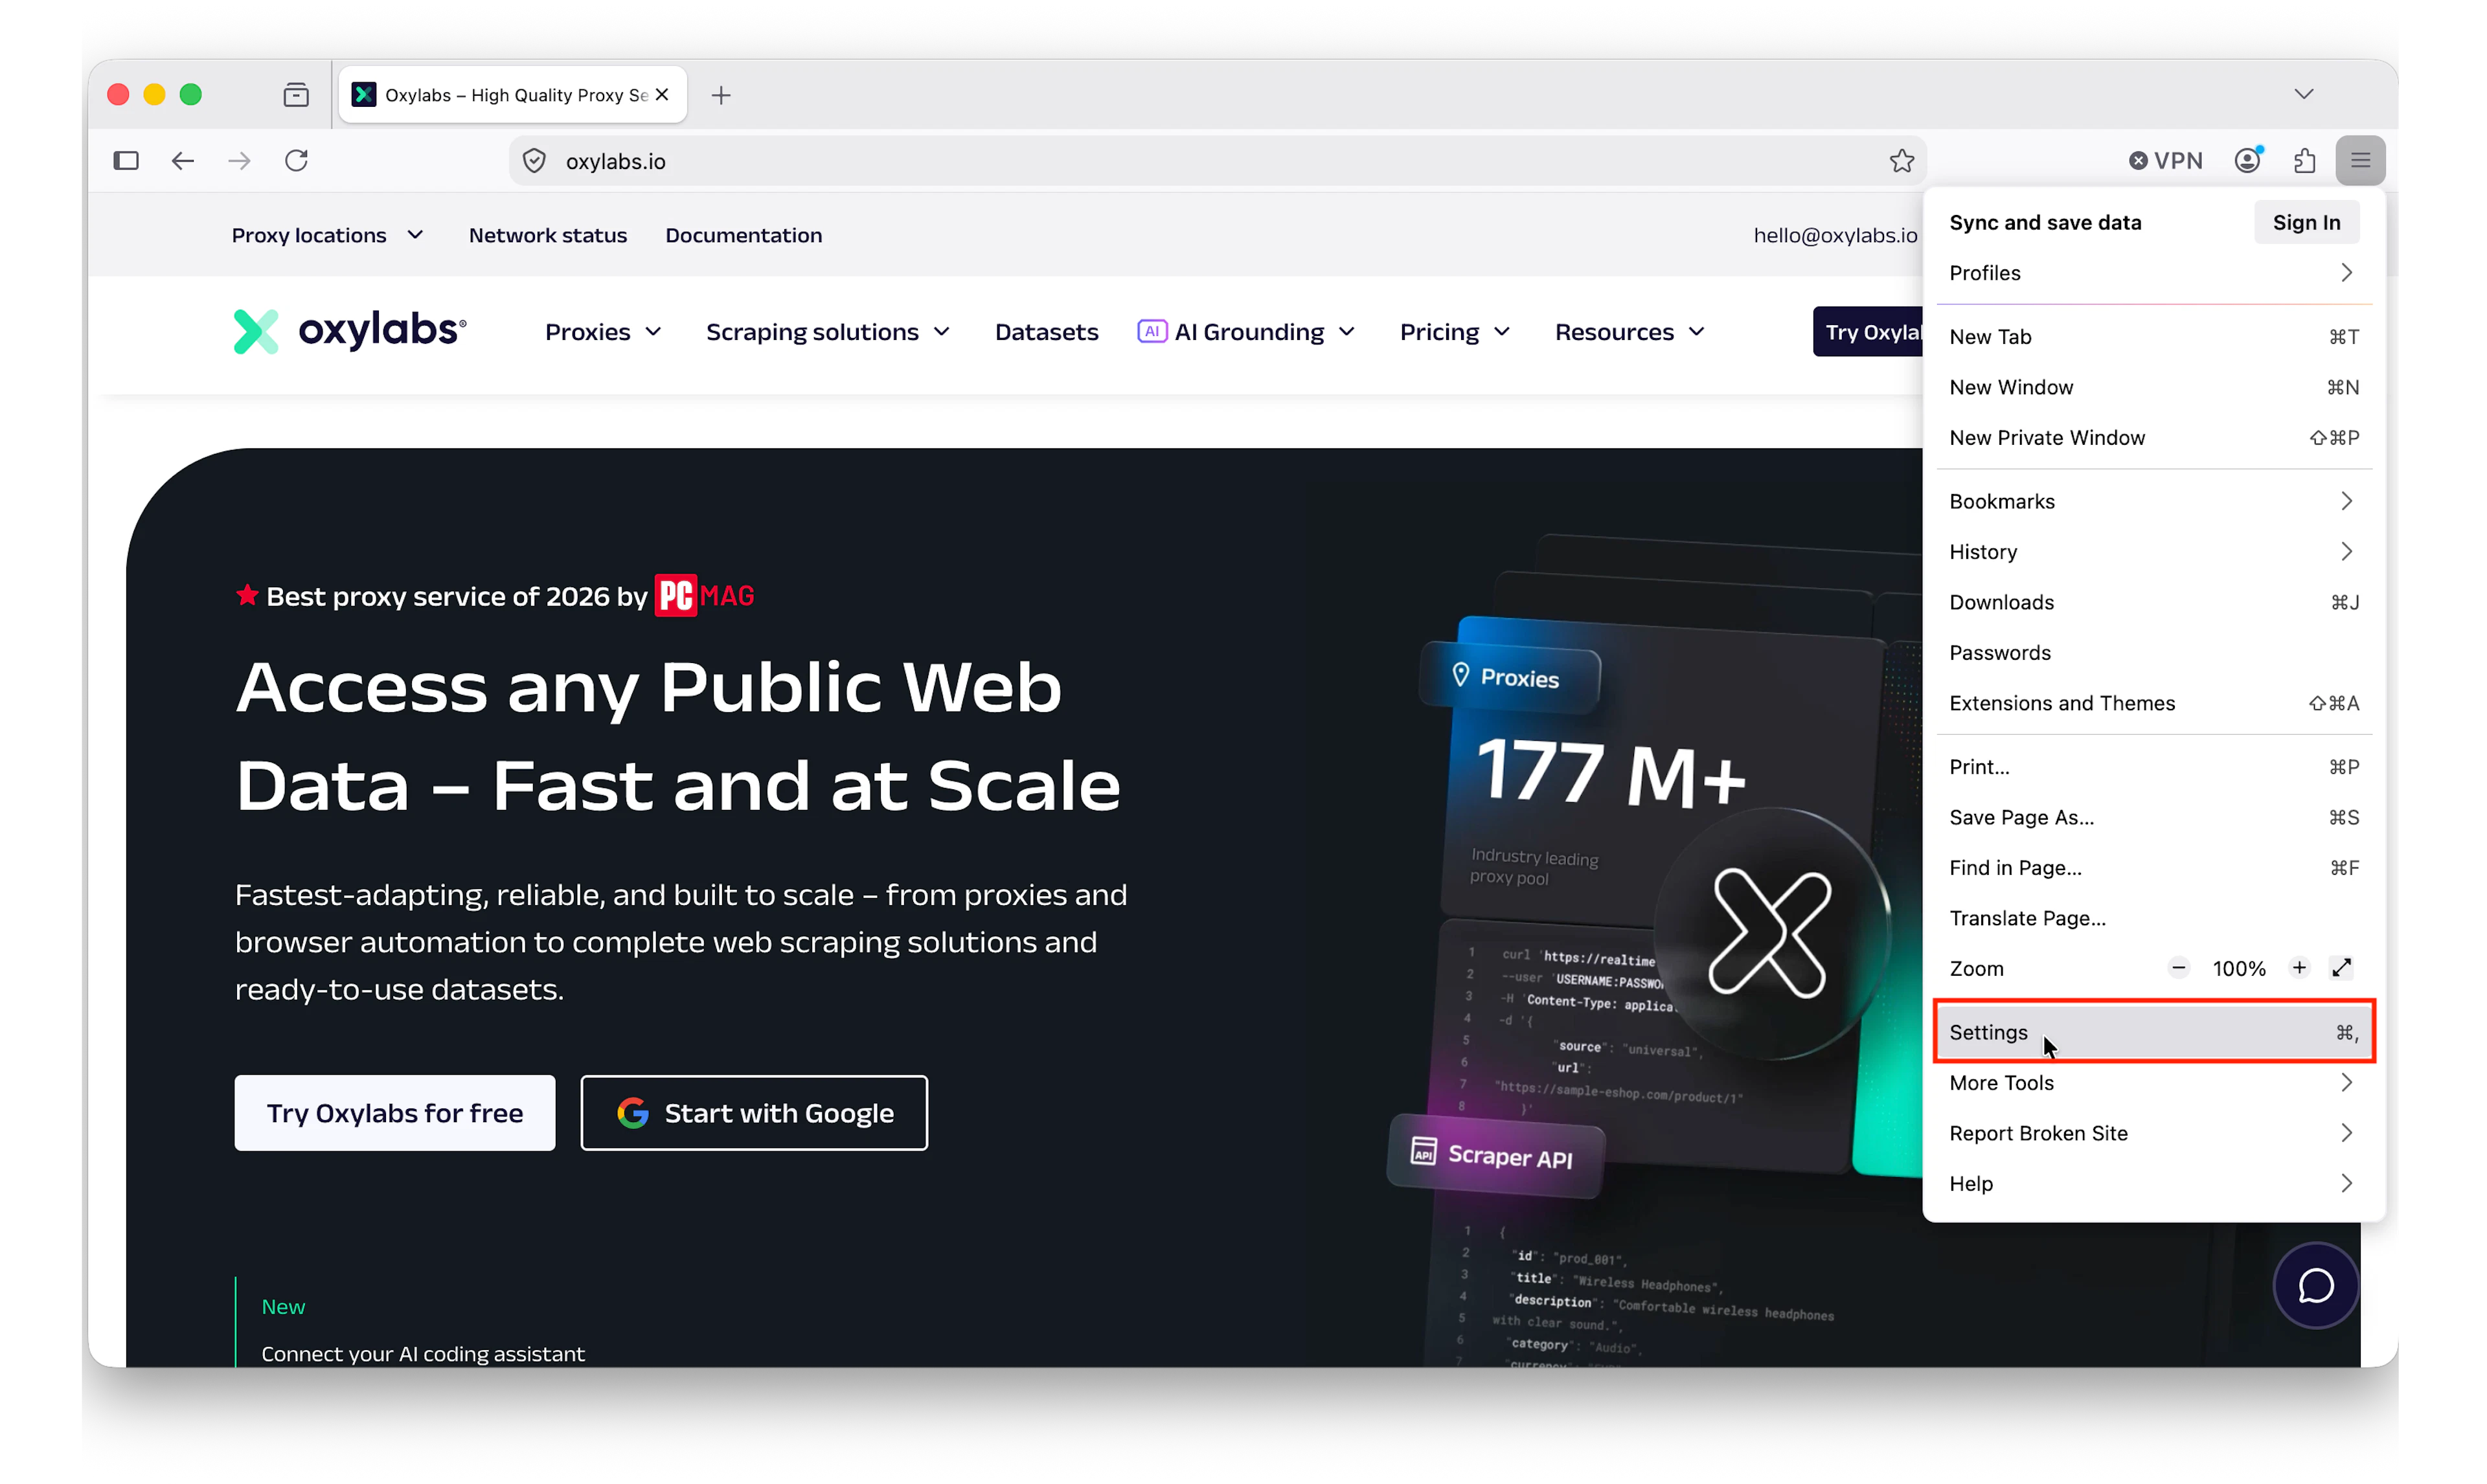Image resolution: width=2487 pixels, height=1484 pixels.
Task: Open the list all tabs chevron
Action: pyautogui.click(x=2303, y=94)
